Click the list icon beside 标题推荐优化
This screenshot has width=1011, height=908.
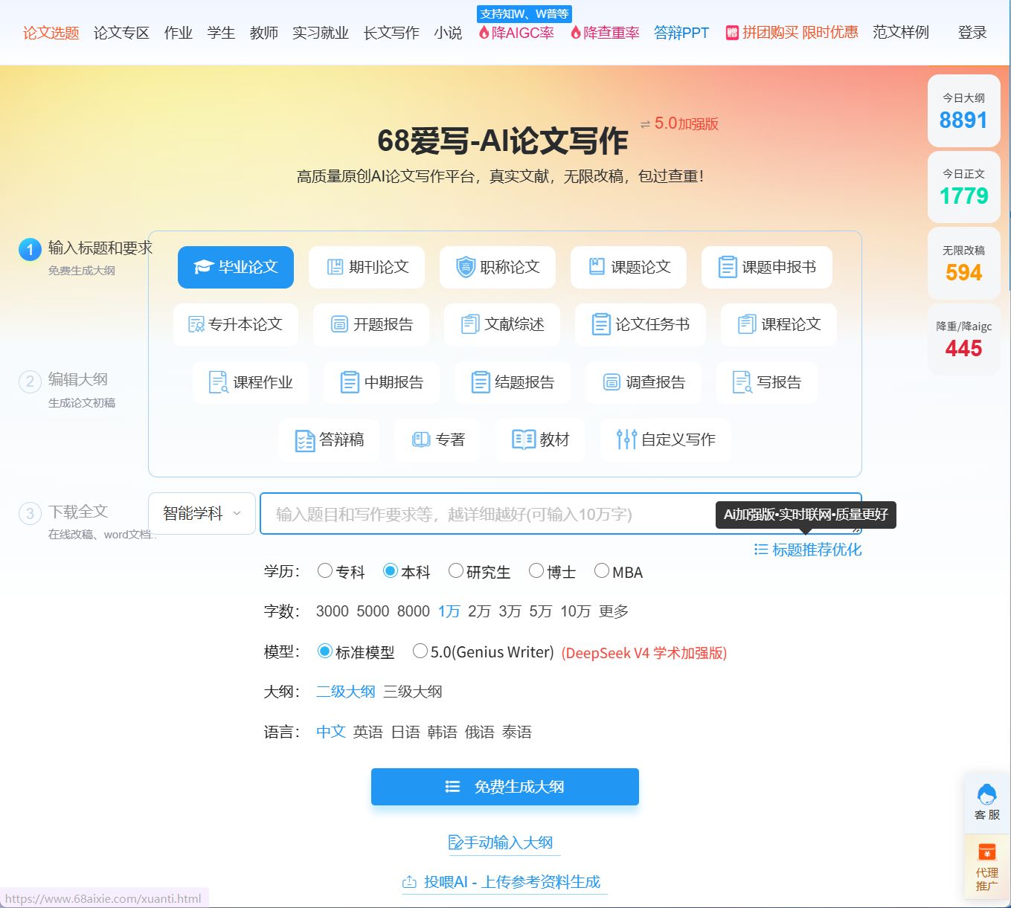pyautogui.click(x=761, y=550)
